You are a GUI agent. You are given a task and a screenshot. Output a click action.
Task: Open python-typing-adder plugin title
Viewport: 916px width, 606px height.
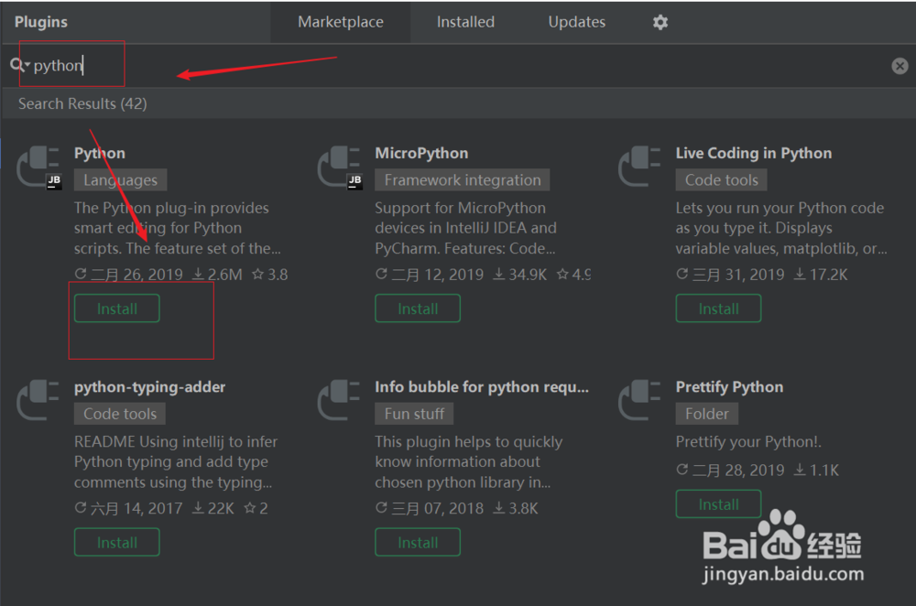click(x=149, y=387)
